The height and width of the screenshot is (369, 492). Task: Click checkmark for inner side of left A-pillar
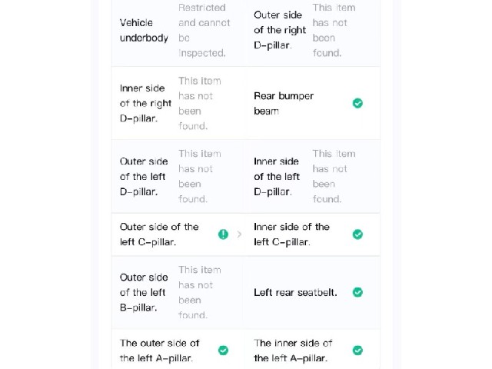tap(357, 351)
